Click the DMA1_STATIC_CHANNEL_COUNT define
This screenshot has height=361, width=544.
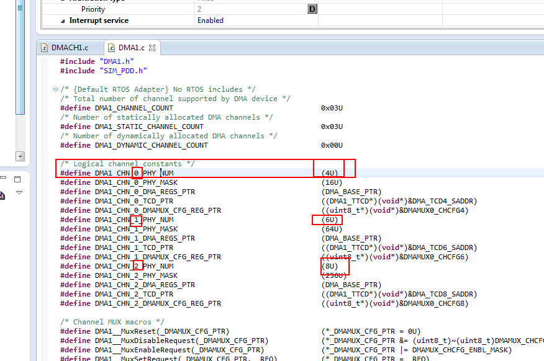(x=149, y=127)
